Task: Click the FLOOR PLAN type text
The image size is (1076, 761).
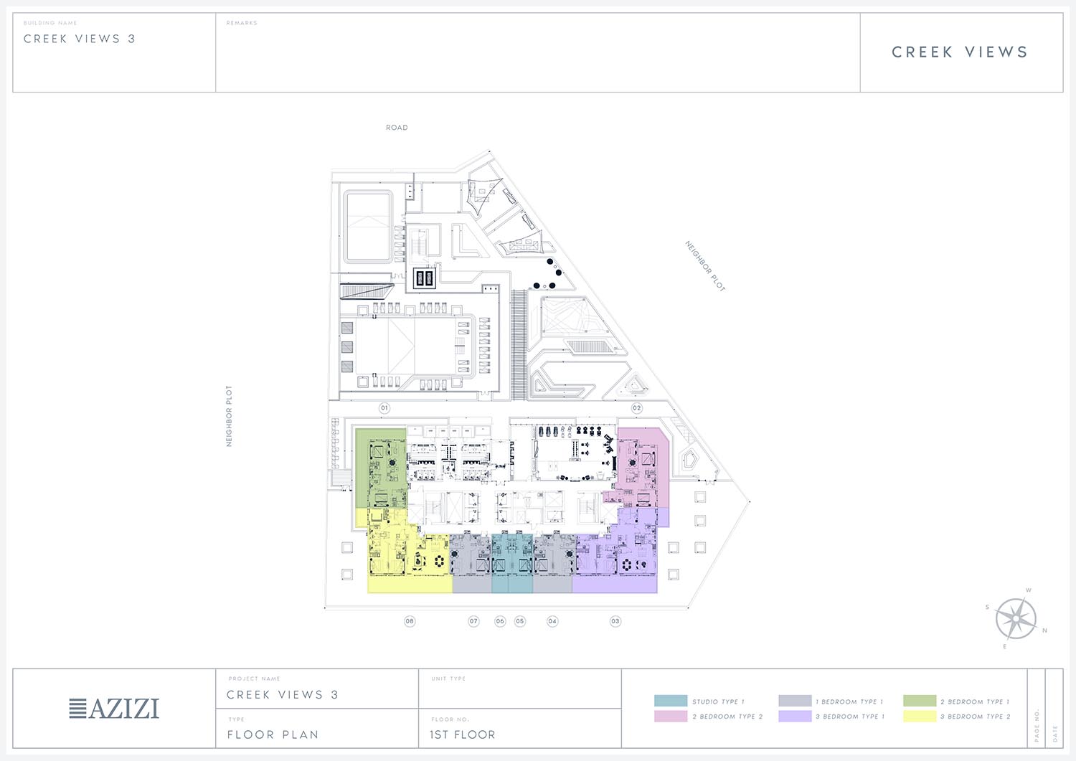Action: (x=273, y=734)
